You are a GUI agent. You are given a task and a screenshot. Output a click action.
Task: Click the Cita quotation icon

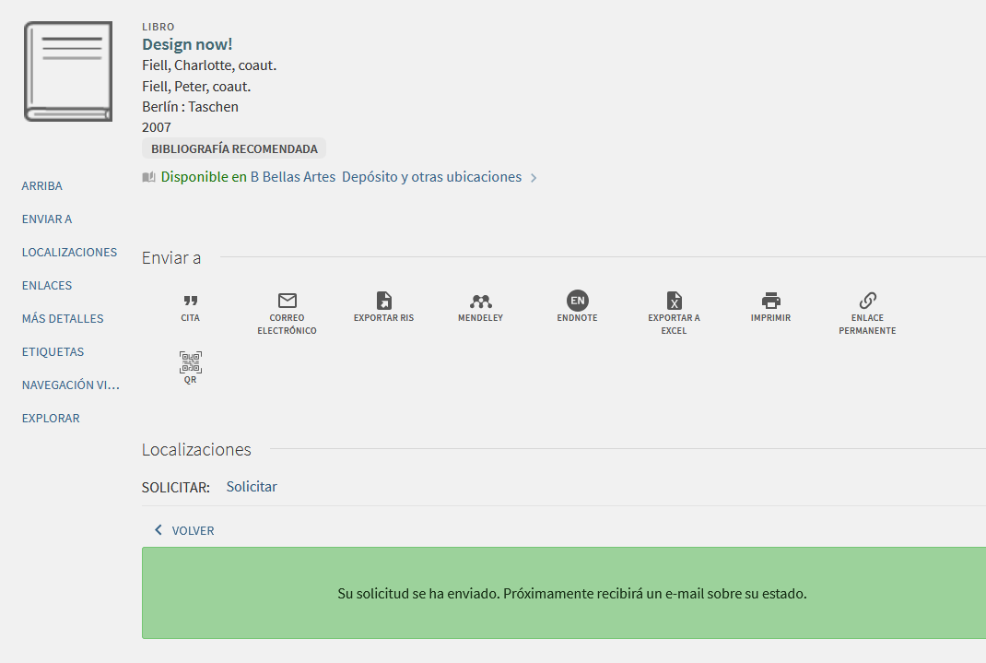(x=190, y=302)
